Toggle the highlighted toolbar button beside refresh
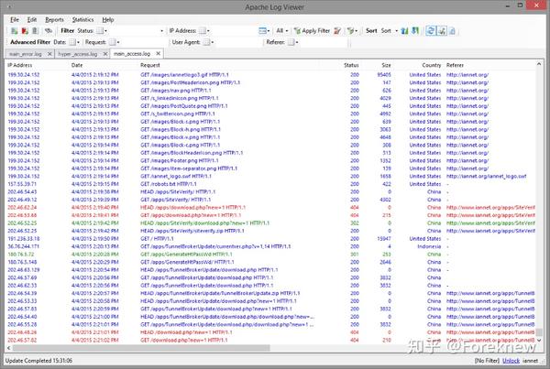 tap(442, 31)
